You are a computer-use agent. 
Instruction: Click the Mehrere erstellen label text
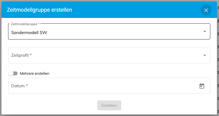coord(34,74)
